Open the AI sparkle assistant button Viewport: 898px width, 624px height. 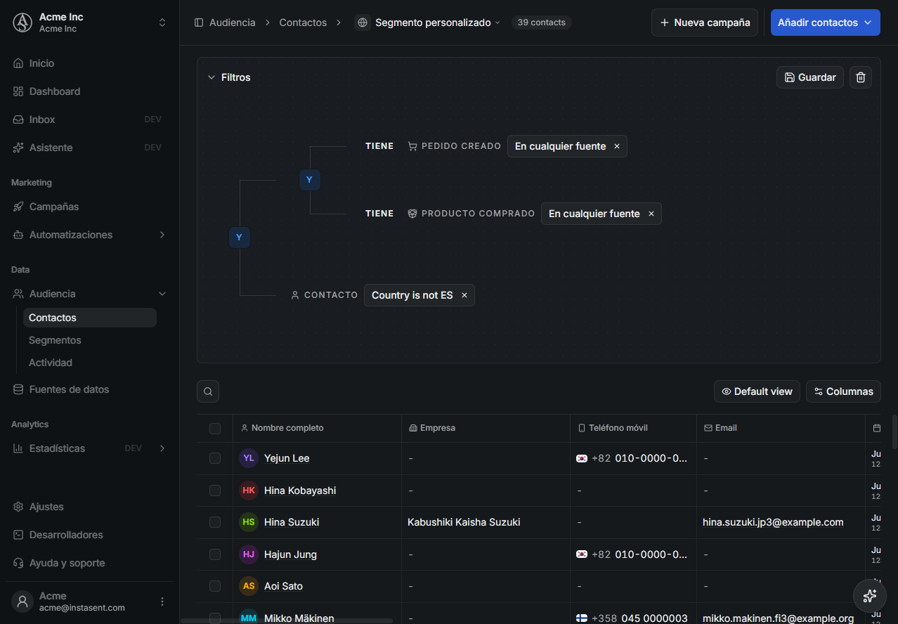pos(869,596)
